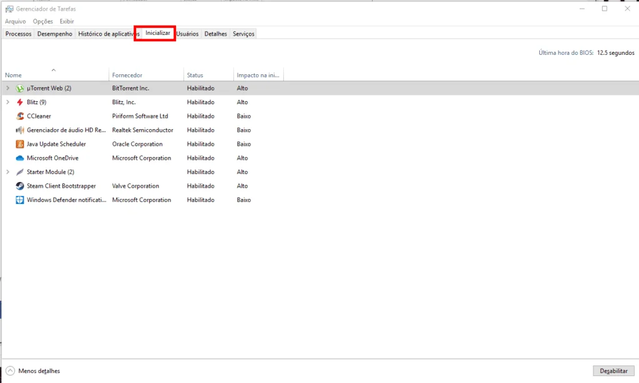Click the Starter Module feather icon
Viewport: 639px width, 383px height.
19,172
